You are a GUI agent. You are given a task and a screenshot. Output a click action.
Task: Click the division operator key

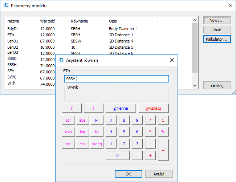pos(150,120)
